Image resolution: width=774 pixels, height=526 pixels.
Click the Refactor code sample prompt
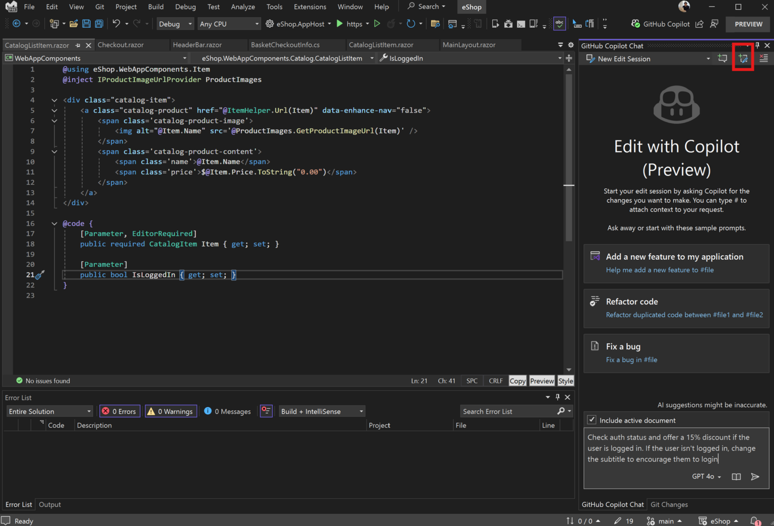(x=676, y=308)
